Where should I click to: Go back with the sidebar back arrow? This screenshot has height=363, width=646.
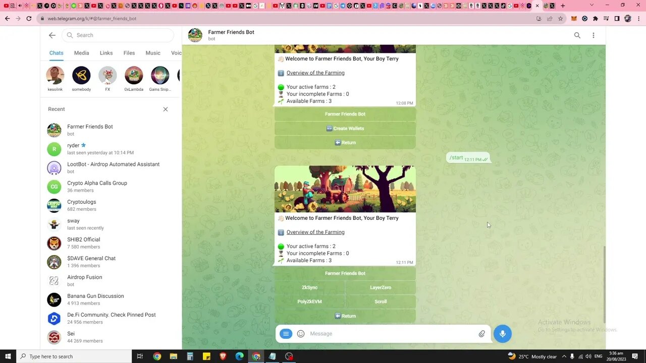click(52, 35)
